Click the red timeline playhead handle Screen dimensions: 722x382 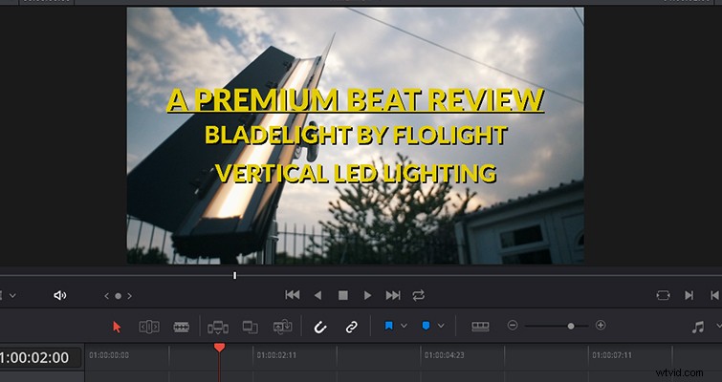click(x=220, y=348)
